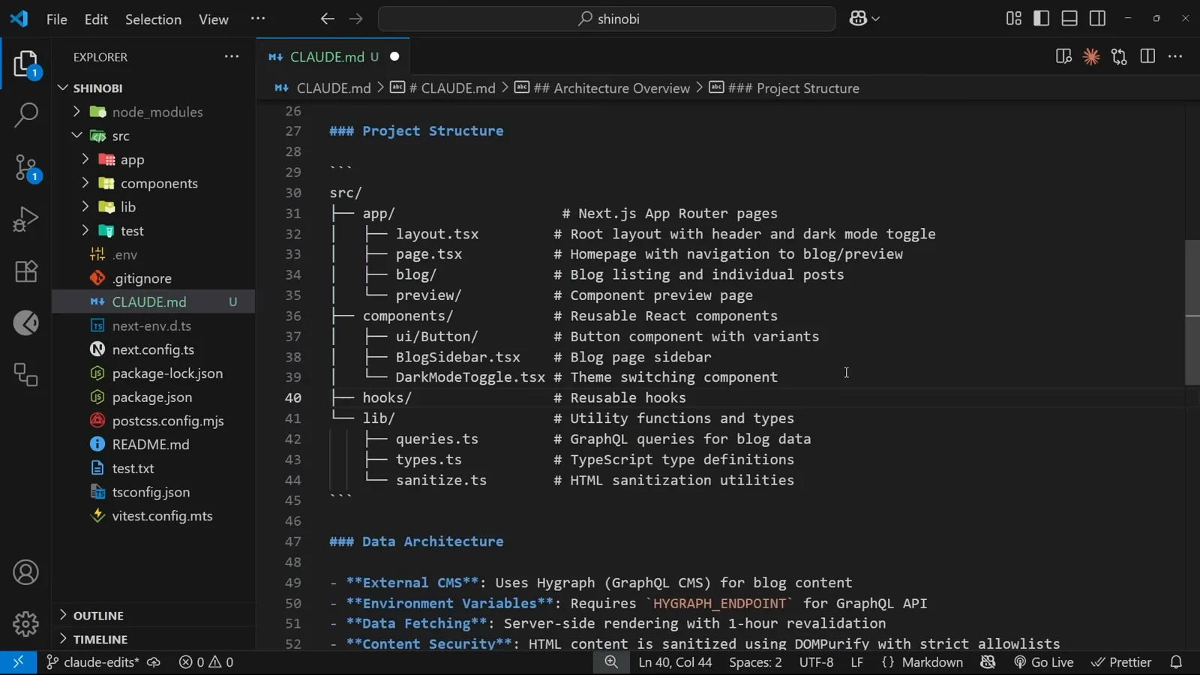
Task: Change Spaces: 2 indentation setting
Action: click(x=755, y=662)
